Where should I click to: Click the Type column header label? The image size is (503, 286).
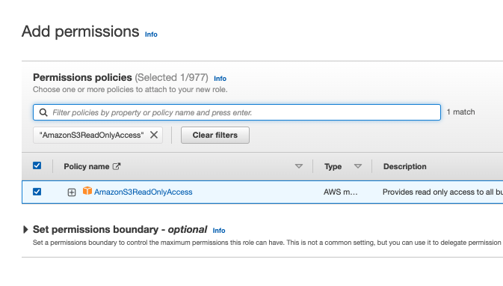[x=333, y=166]
